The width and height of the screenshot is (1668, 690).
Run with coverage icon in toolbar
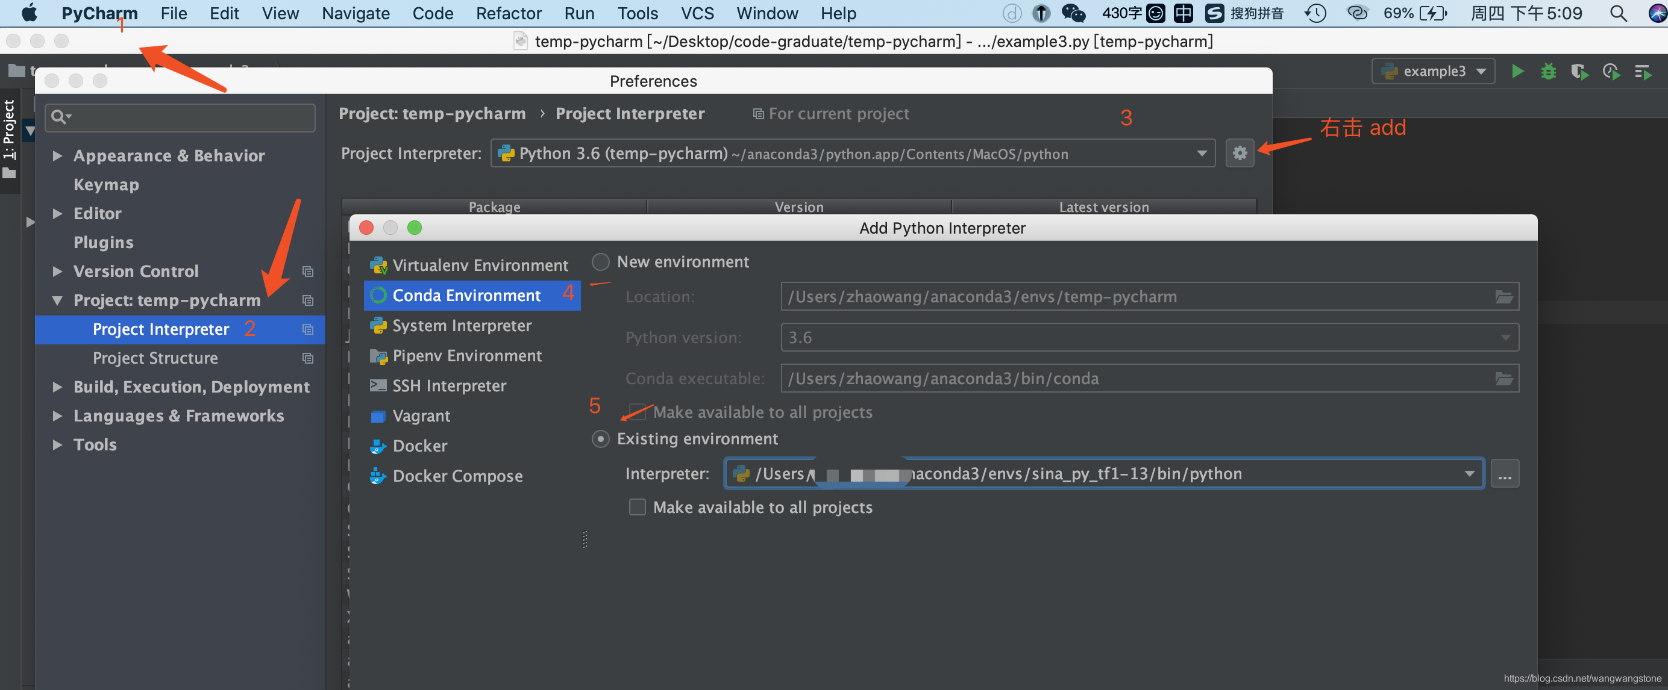pos(1579,71)
